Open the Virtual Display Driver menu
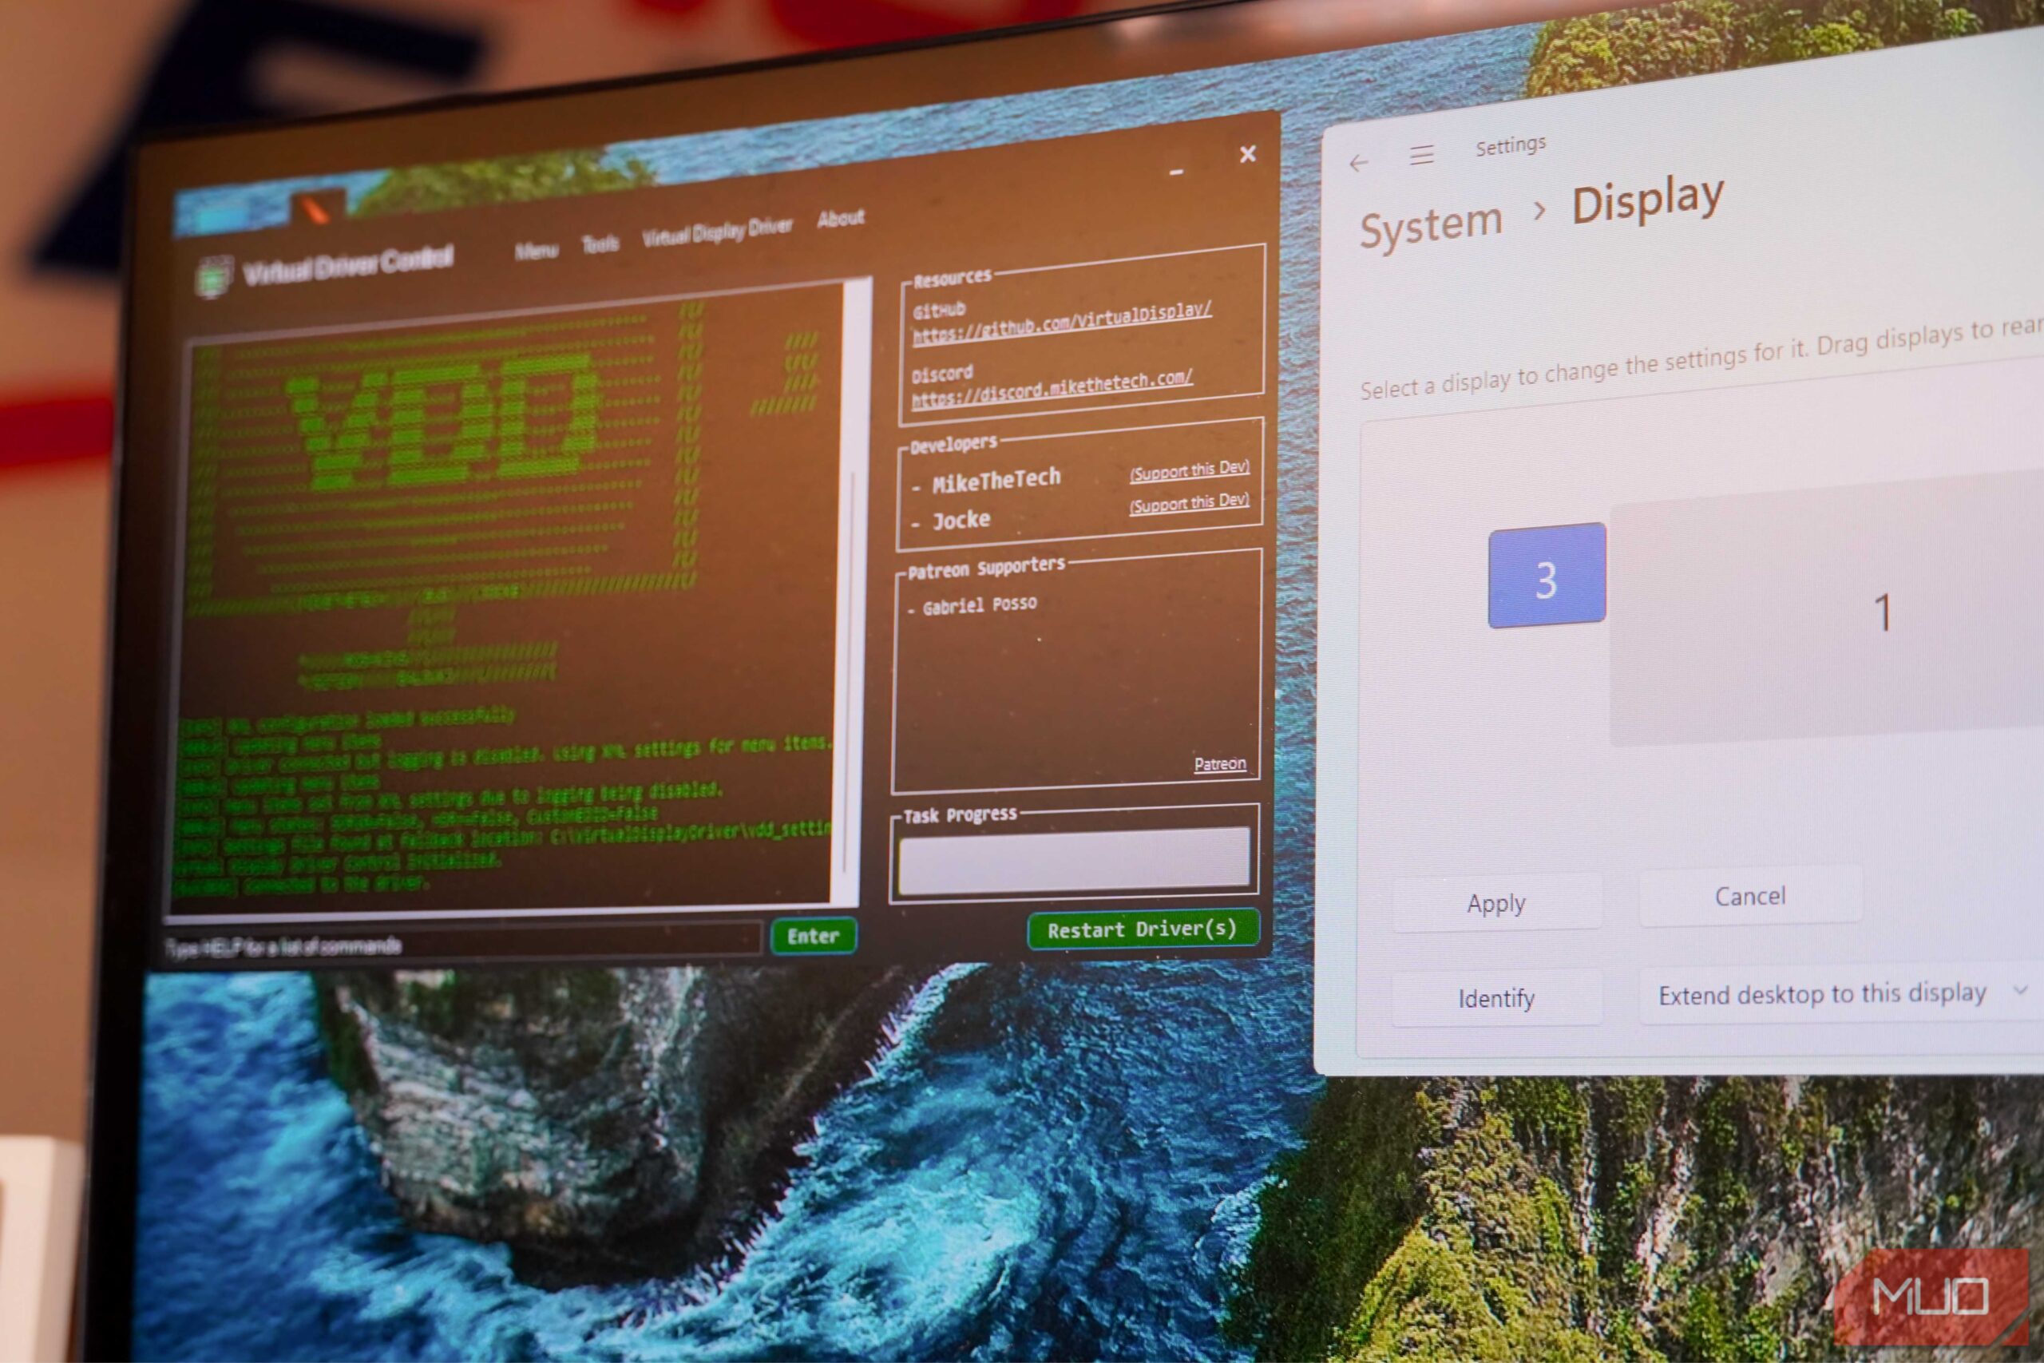2044x1363 pixels. click(x=717, y=232)
